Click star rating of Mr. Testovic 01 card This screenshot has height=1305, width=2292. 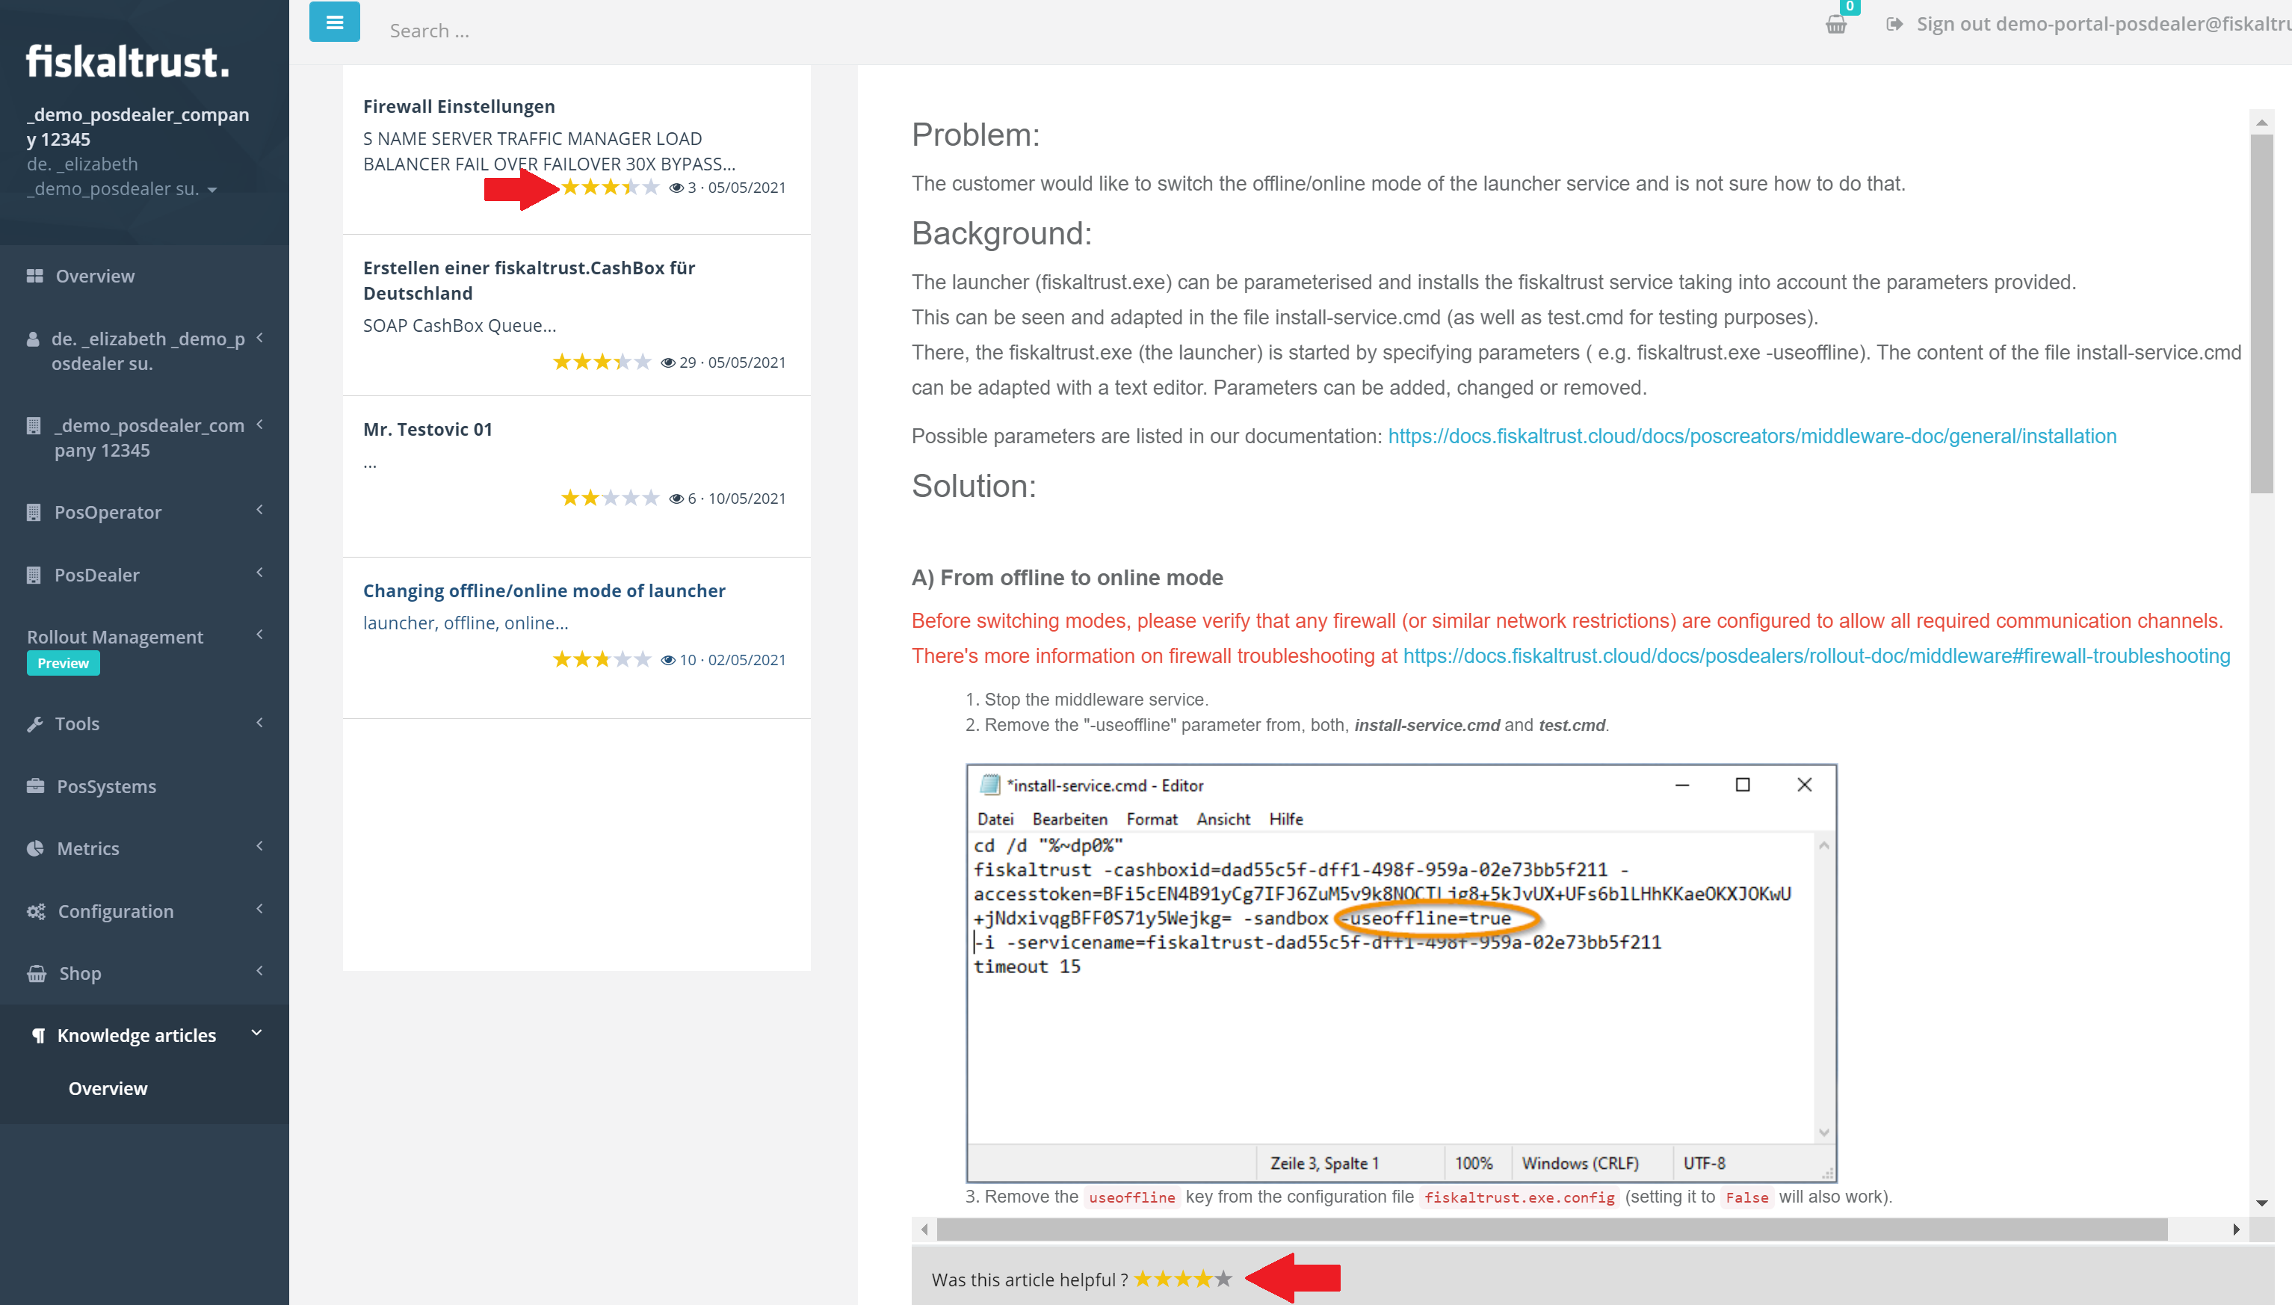(x=611, y=499)
